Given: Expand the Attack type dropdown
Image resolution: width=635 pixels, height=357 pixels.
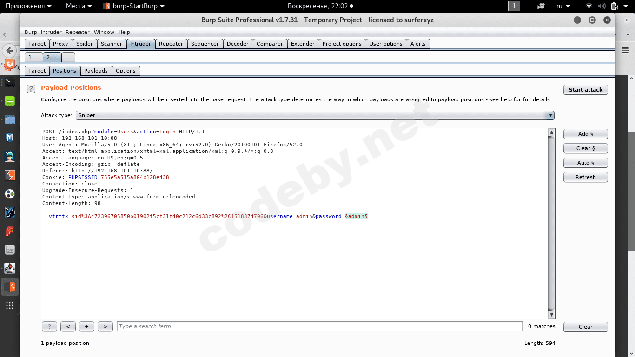Looking at the screenshot, I should coord(550,115).
